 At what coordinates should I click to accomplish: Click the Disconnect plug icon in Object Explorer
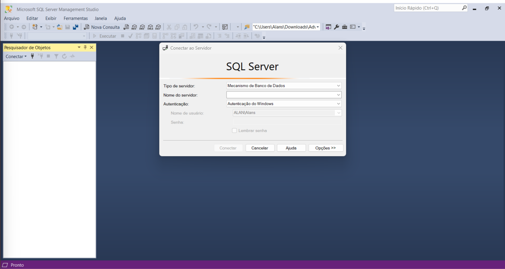pos(41,56)
